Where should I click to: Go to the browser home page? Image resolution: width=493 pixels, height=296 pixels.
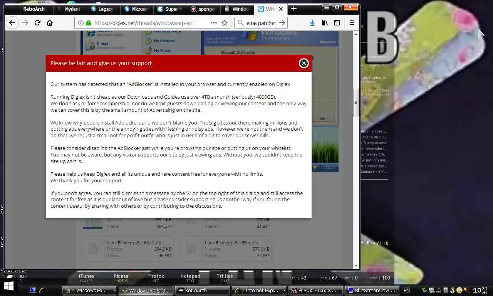(50, 23)
